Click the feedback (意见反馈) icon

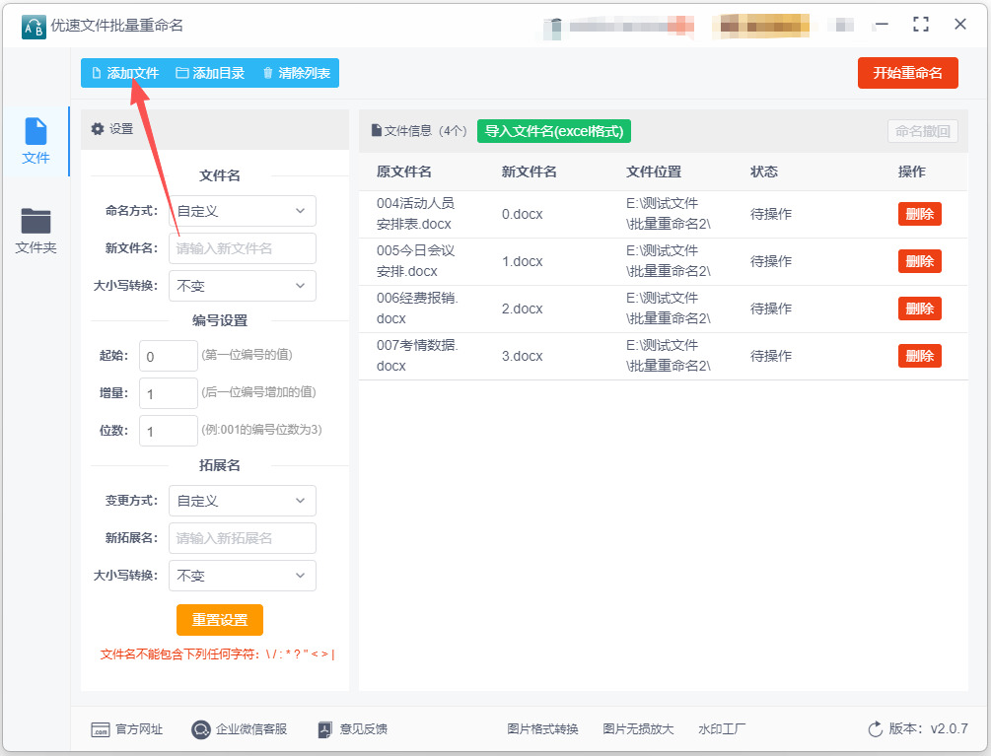[x=326, y=729]
